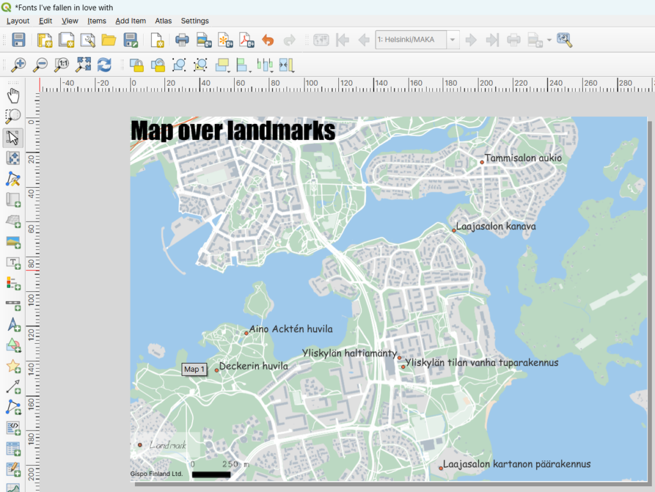Open the Layout Manager
Screen dimensions: 655x492
(x=88, y=40)
